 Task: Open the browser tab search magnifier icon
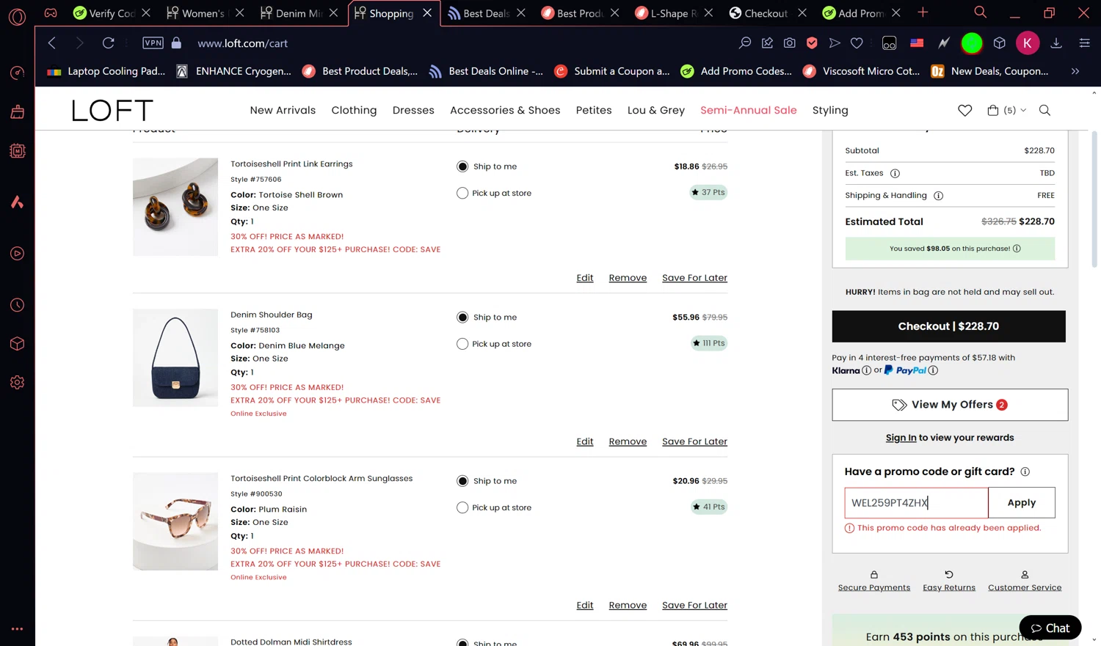point(980,12)
